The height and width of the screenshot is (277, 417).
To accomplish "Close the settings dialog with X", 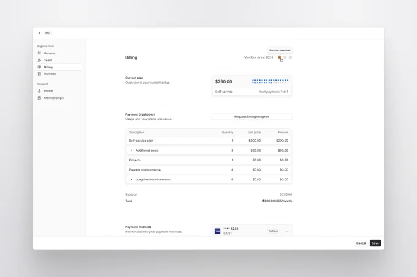I will [39, 33].
